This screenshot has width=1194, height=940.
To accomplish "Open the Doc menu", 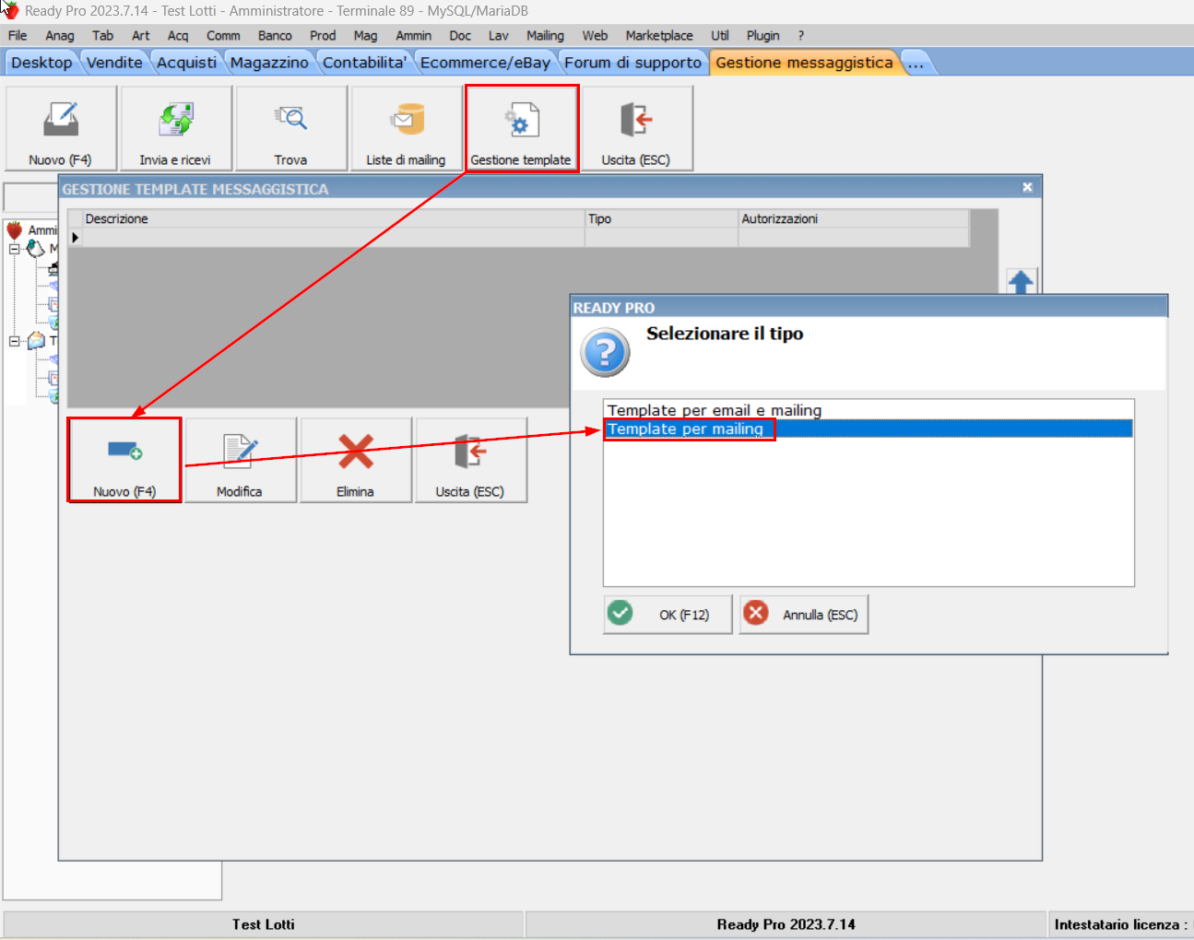I will pos(460,36).
